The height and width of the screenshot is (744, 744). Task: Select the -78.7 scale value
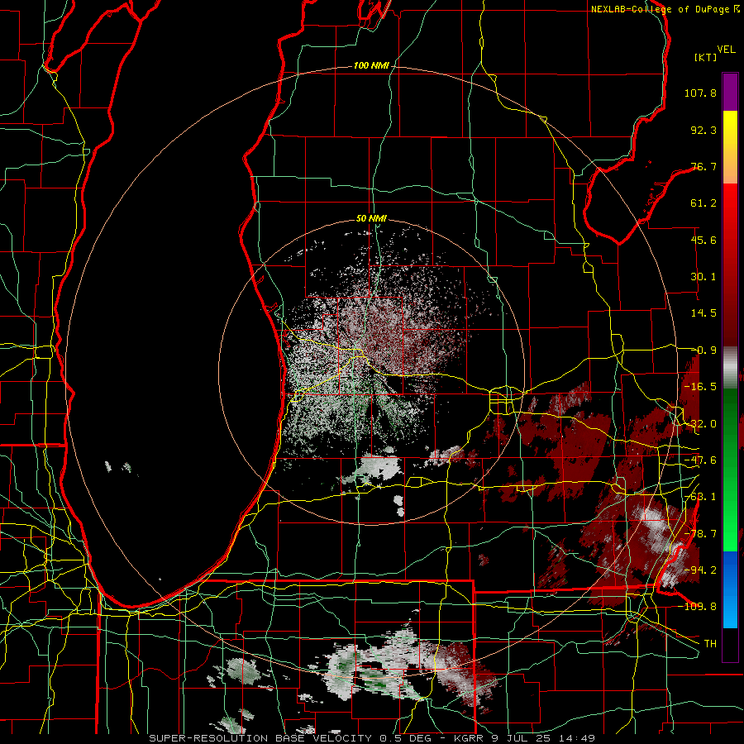(x=700, y=534)
